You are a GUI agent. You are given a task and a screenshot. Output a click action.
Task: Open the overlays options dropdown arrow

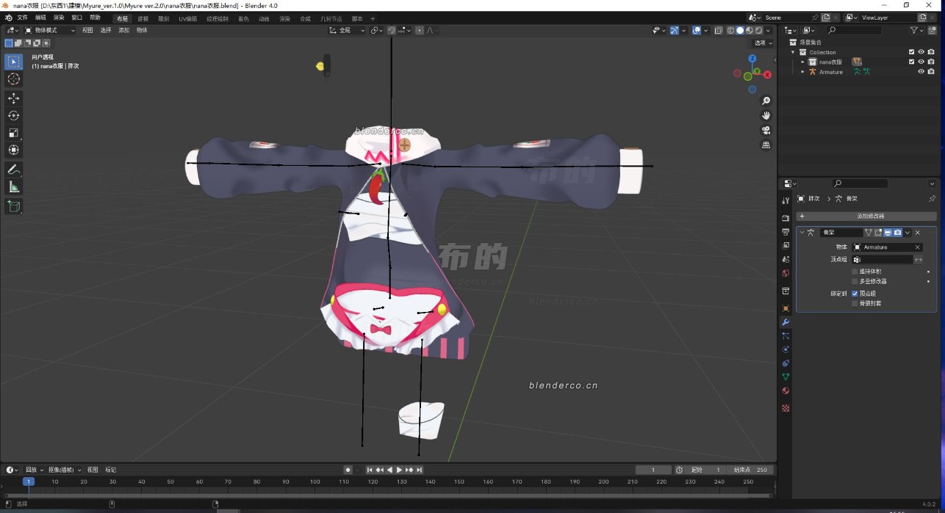pos(705,30)
